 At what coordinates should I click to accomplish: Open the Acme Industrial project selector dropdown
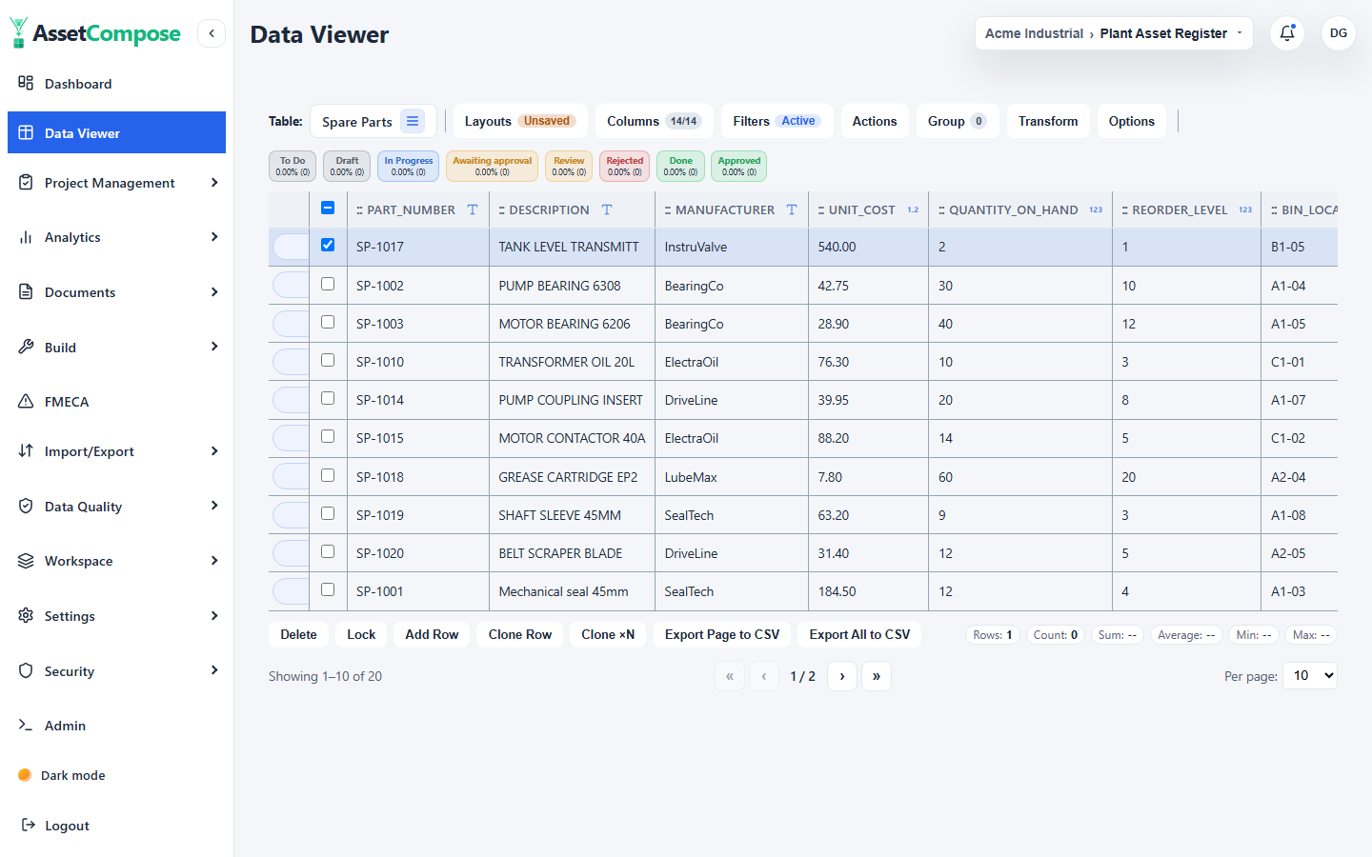[1114, 33]
